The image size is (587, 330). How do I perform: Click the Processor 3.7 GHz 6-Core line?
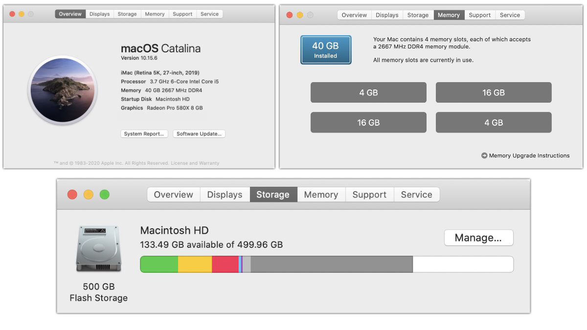(x=170, y=82)
